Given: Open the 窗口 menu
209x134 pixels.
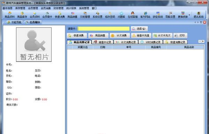Looking at the screenshot, I should 94,8.
